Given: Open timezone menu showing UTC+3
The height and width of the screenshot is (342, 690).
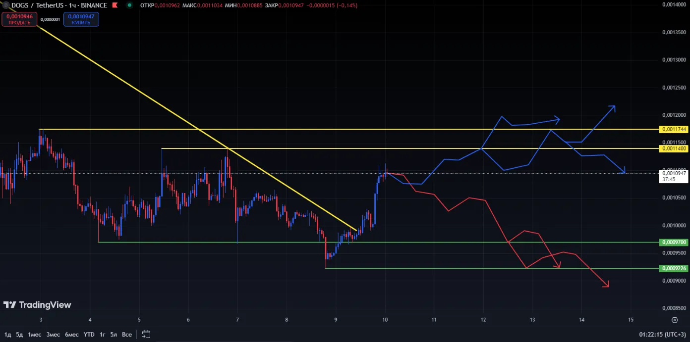Looking at the screenshot, I should pyautogui.click(x=662, y=335).
